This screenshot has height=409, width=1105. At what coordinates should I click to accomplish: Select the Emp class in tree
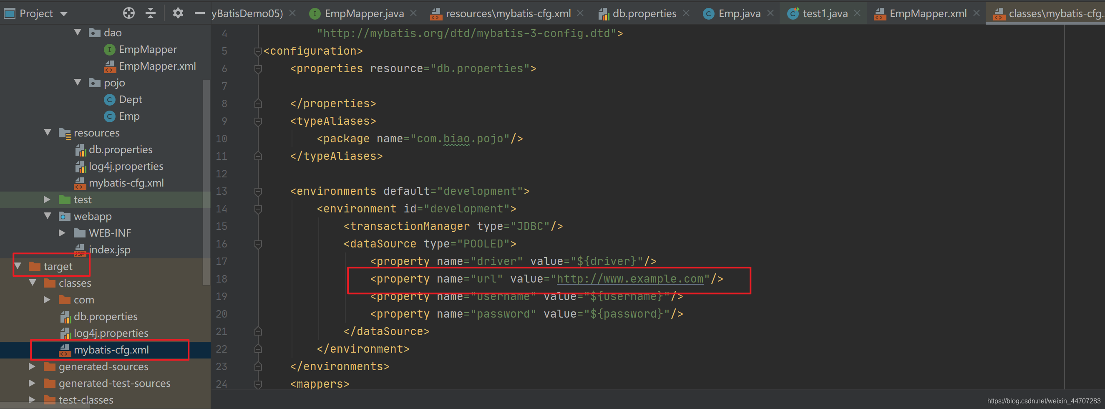click(122, 116)
